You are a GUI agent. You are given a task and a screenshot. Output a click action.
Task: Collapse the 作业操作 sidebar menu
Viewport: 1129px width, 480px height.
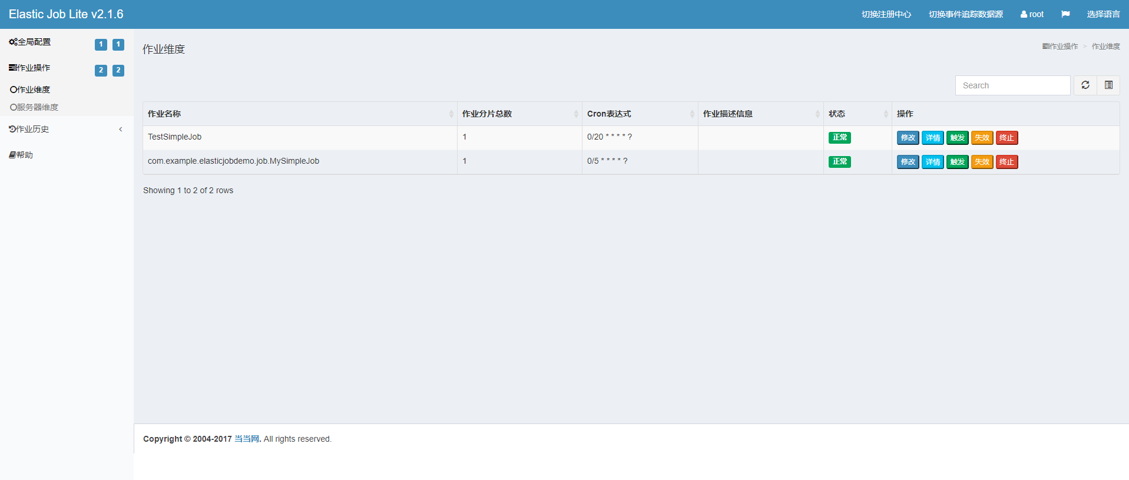coord(30,68)
